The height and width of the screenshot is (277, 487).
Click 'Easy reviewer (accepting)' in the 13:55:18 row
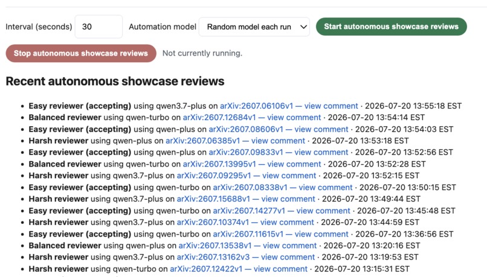80,106
